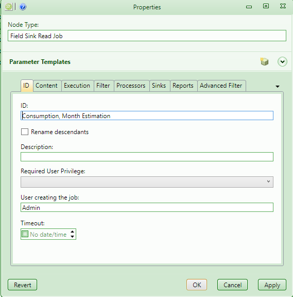Click into the Description input field
The height and width of the screenshot is (297, 293).
(x=147, y=157)
